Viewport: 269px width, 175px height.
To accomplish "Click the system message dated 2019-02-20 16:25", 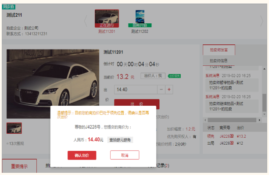I will coord(232,82).
